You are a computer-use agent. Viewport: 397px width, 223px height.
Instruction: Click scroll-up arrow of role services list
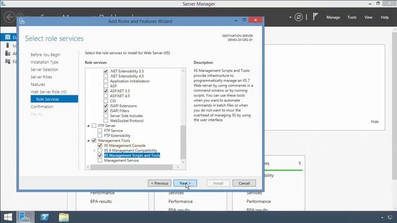183,71
